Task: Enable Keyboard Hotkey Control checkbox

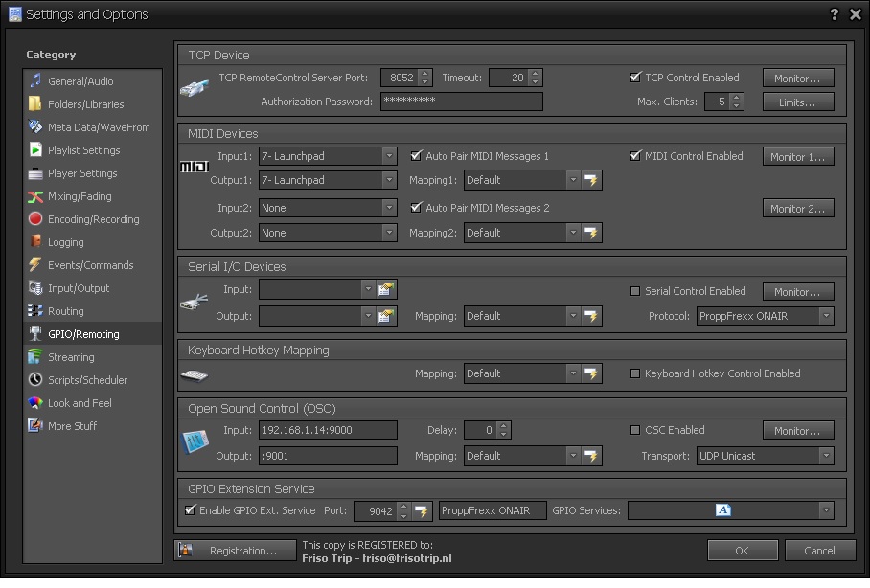Action: click(635, 373)
